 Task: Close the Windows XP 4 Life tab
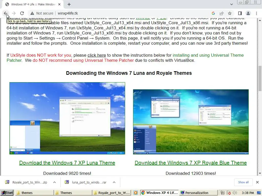click(59, 4)
